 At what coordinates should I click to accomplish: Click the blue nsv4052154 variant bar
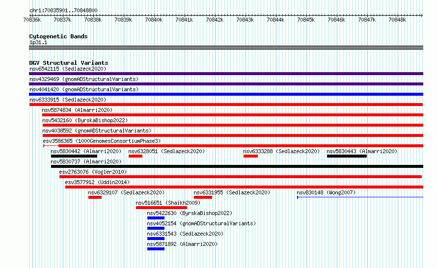point(156,228)
